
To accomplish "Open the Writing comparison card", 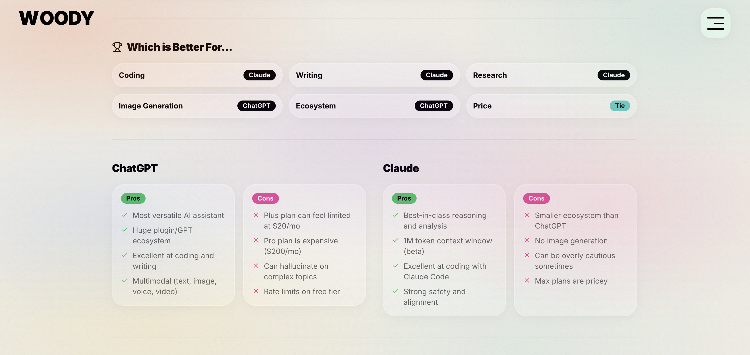I will pos(374,75).
